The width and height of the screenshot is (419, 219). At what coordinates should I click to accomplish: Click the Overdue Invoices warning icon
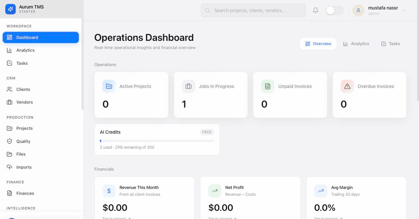[x=347, y=86]
